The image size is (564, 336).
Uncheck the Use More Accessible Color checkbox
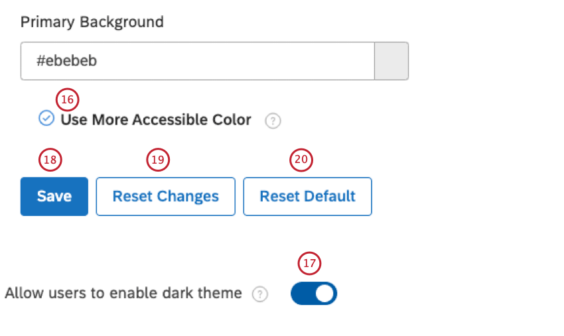(46, 119)
